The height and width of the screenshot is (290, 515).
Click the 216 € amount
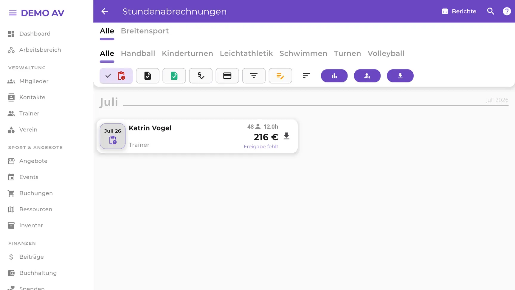[x=266, y=137]
